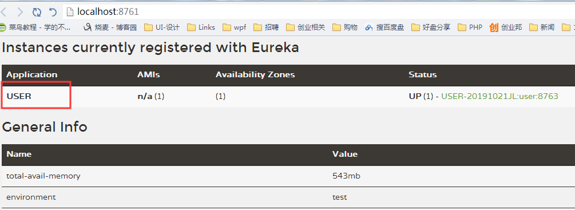Click the 543mb value
This screenshot has width=575, height=210.
point(346,176)
